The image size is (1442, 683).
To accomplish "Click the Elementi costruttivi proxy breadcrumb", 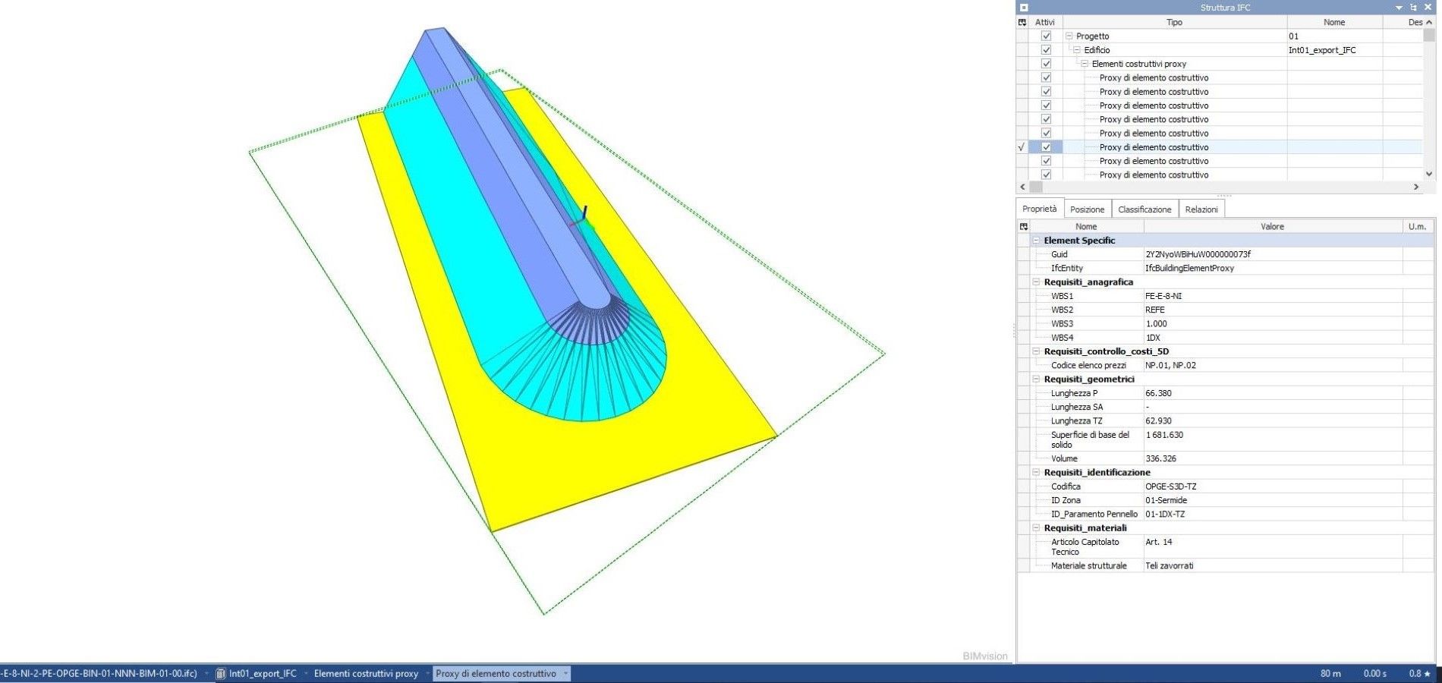I will [x=366, y=673].
